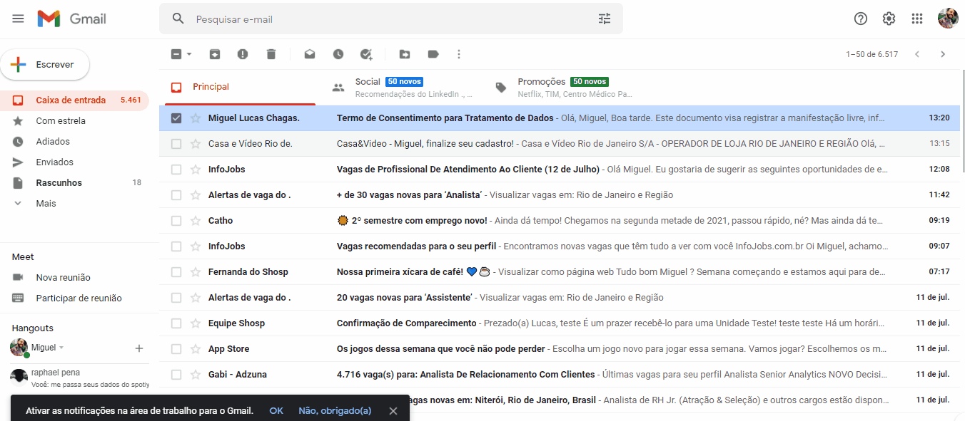Click the Archive icon in toolbar
965x421 pixels.
(214, 54)
